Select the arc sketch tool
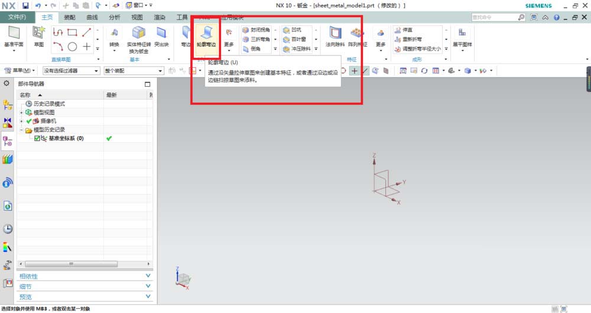The width and height of the screenshot is (591, 313). [58, 47]
